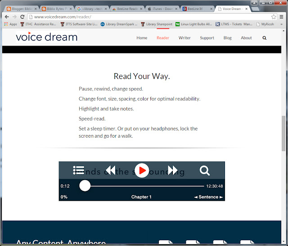Viewport: 288px width, 246px height.
Task: Open the LTMS Tickets bookmark
Action: (x=234, y=24)
